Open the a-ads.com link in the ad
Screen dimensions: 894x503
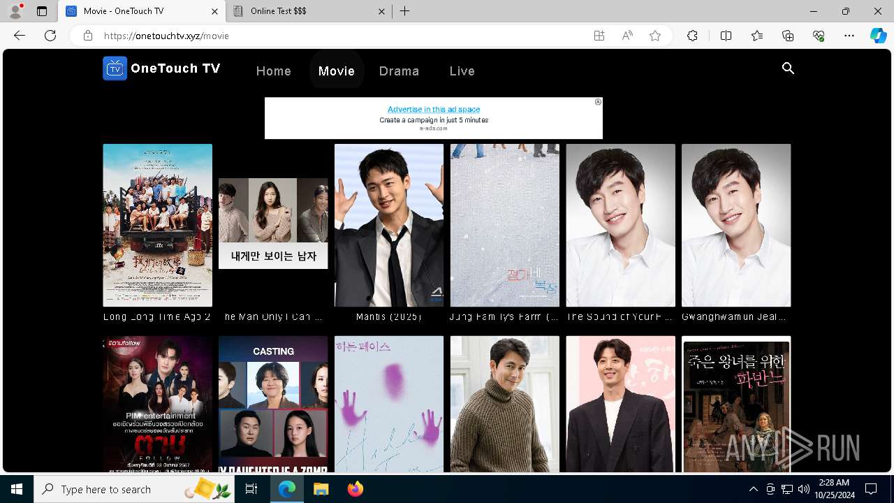[433, 129]
